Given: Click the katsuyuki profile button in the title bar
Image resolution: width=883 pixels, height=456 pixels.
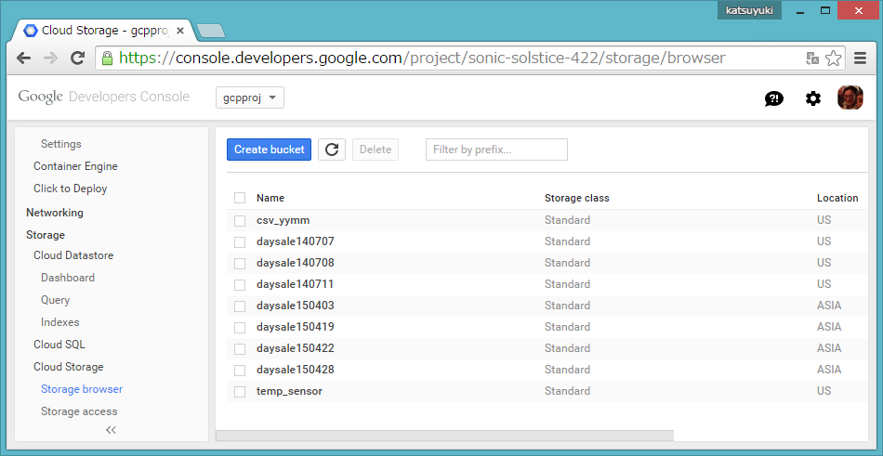Looking at the screenshot, I should click(749, 10).
